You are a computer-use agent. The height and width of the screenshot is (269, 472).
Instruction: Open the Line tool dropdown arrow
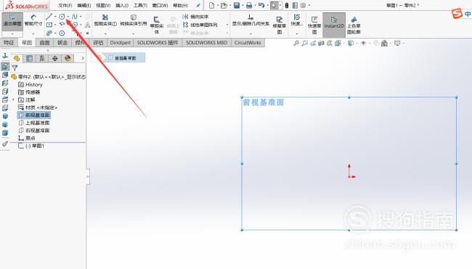click(55, 17)
